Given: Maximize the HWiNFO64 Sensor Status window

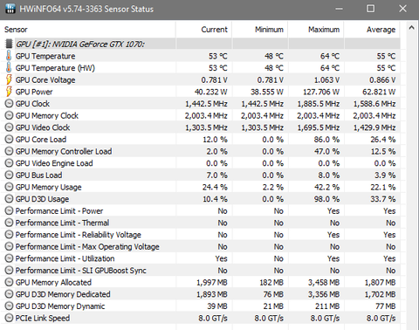Looking at the screenshot, I should pos(370,9).
